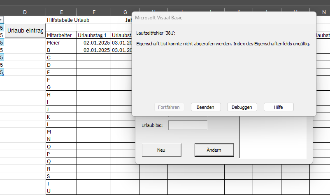Click the empty list box in userform
The height and width of the screenshot is (195, 330).
[x=273, y=138]
